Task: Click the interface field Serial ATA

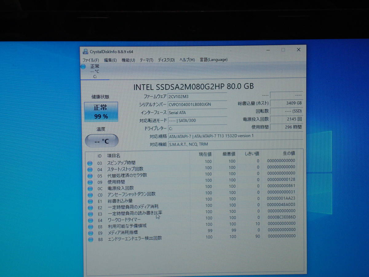Action: [197, 113]
